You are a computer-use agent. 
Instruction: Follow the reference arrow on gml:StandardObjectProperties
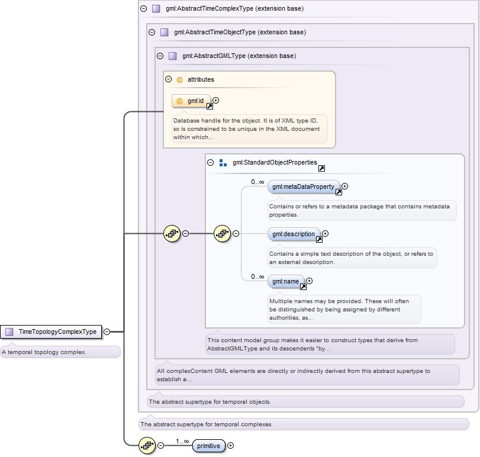click(x=321, y=168)
